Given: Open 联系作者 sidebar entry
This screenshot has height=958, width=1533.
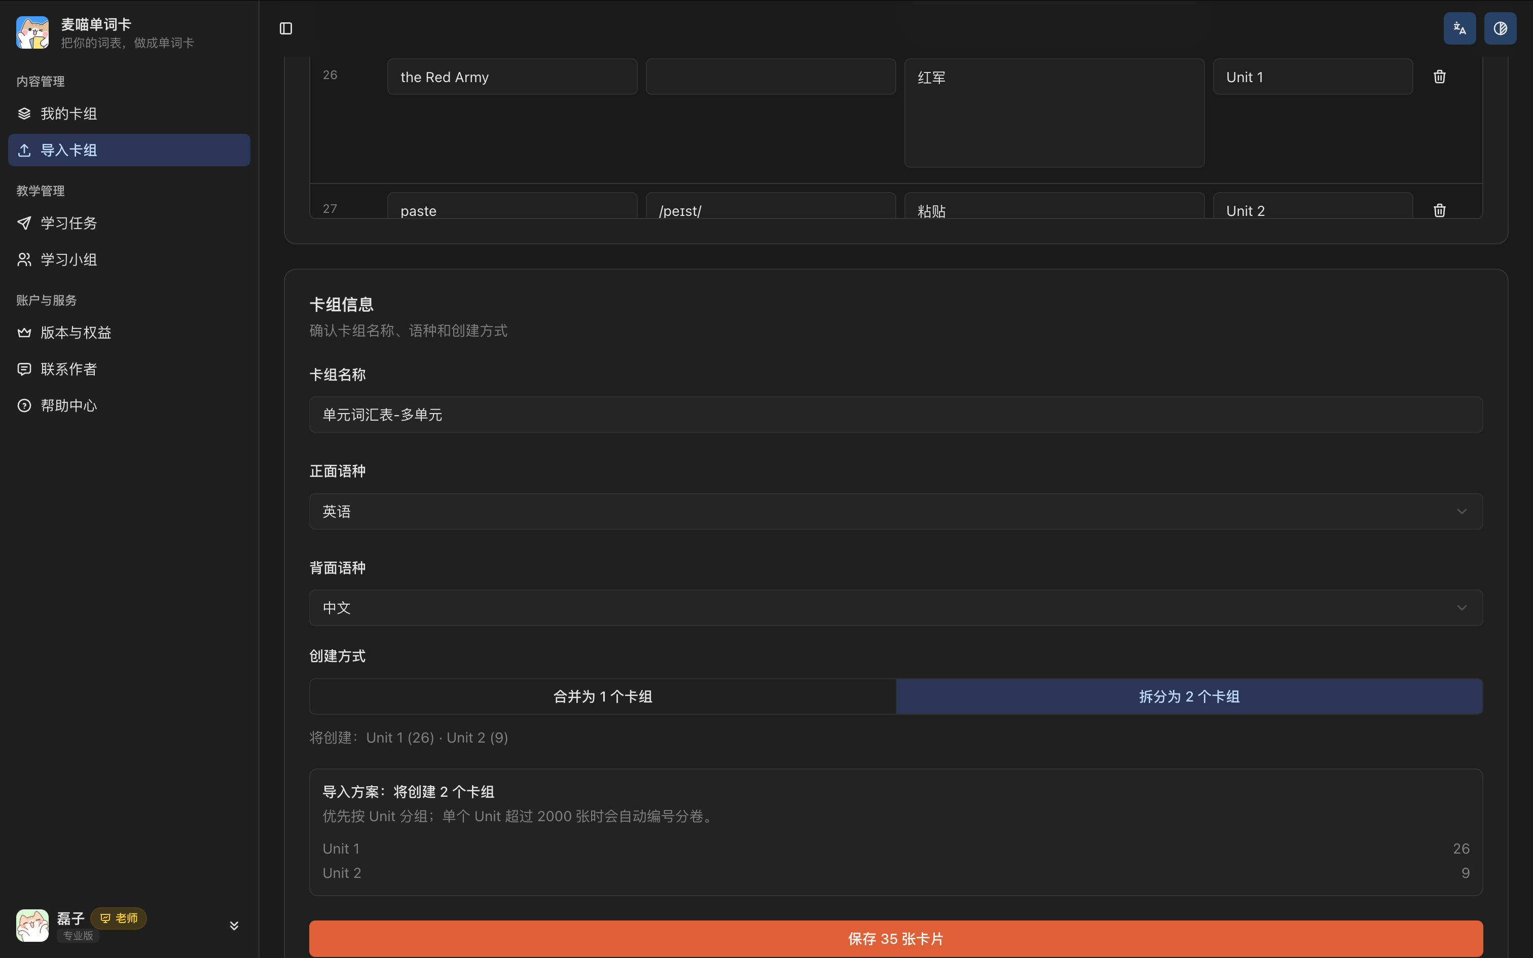Looking at the screenshot, I should 129,369.
